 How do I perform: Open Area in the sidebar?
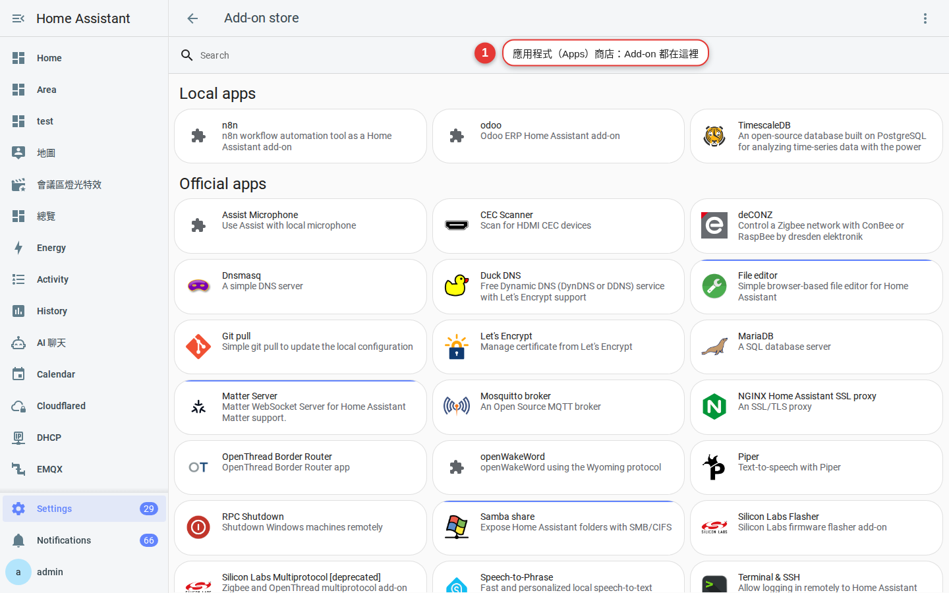(84, 90)
